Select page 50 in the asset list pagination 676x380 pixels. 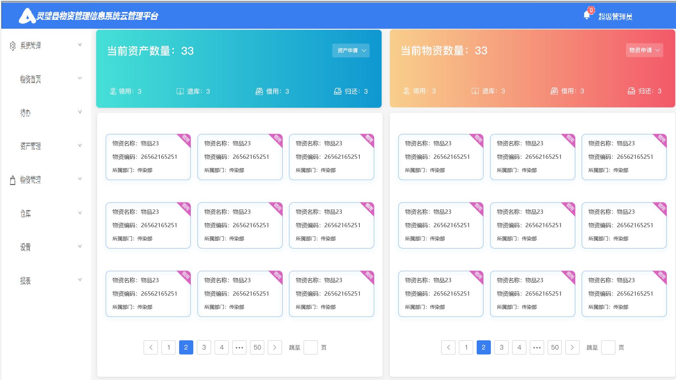tap(257, 347)
